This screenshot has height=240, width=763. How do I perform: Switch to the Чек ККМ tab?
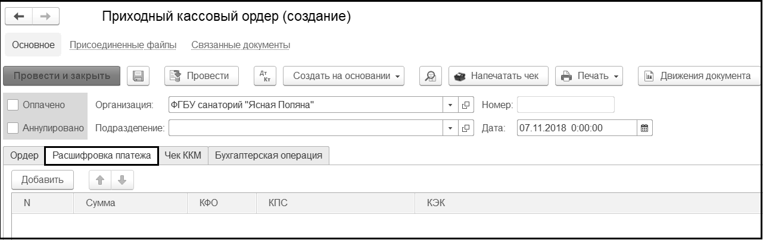[183, 156]
